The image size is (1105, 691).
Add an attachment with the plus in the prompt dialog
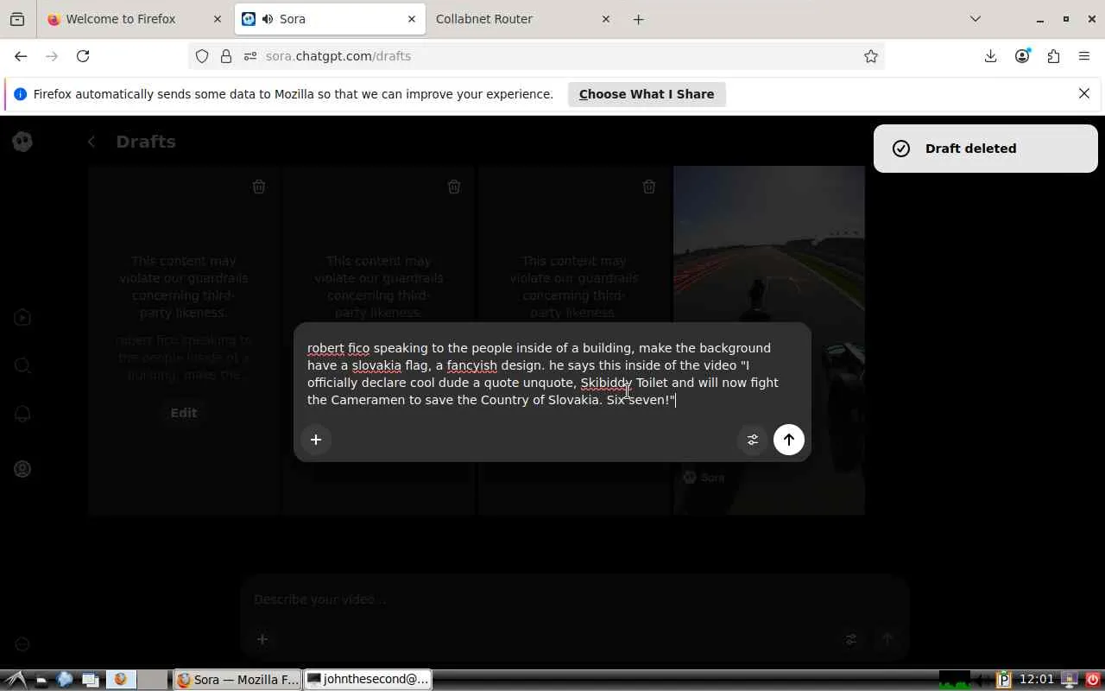click(316, 440)
